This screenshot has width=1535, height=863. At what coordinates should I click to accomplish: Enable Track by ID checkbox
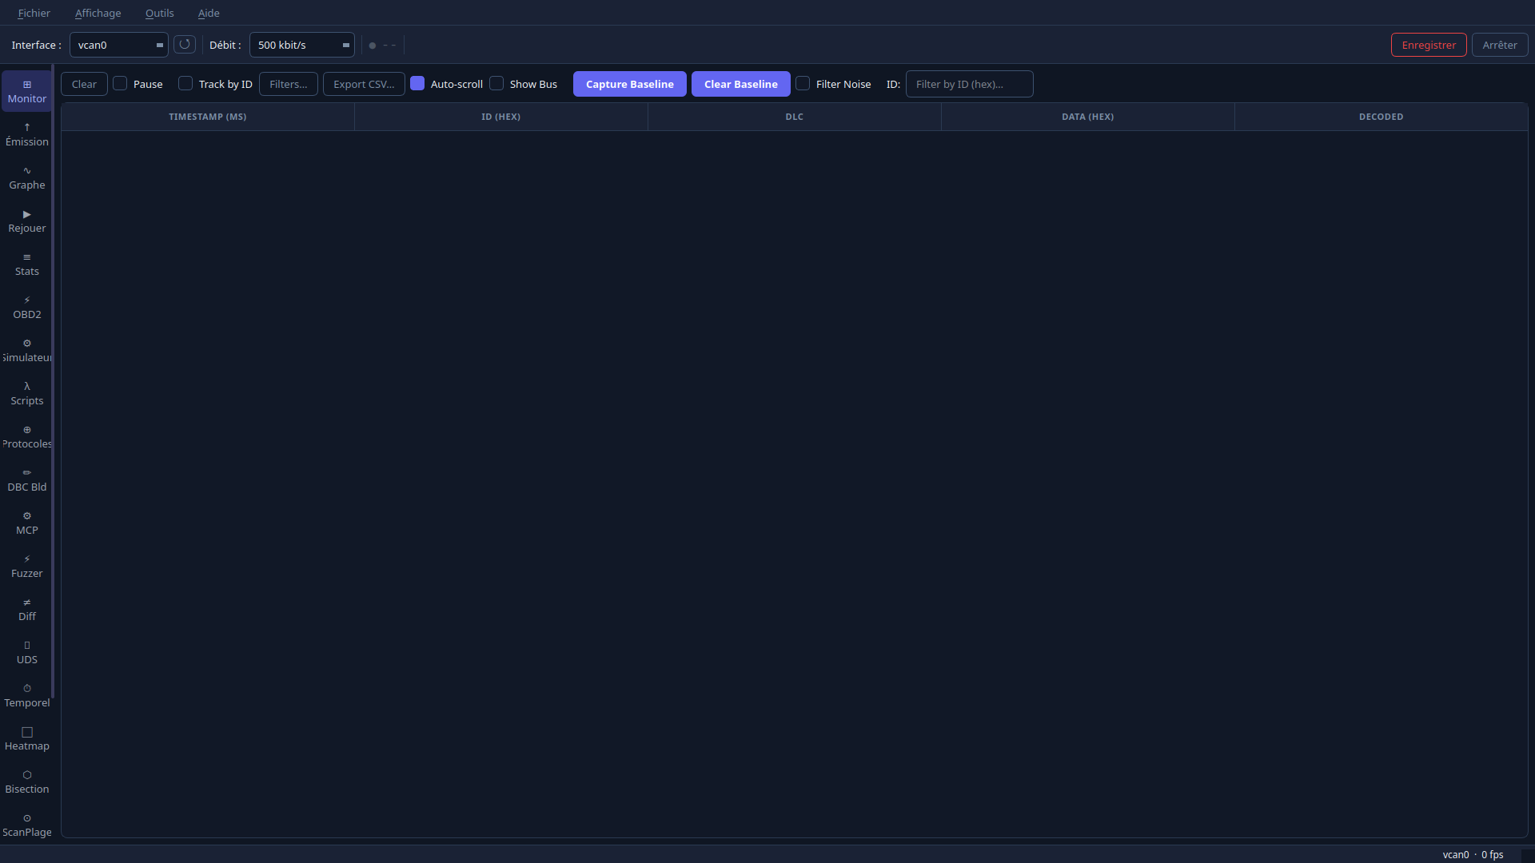click(x=185, y=83)
